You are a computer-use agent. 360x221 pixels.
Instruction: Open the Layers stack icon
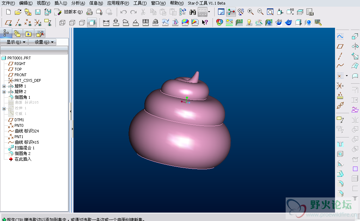click(x=300, y=12)
